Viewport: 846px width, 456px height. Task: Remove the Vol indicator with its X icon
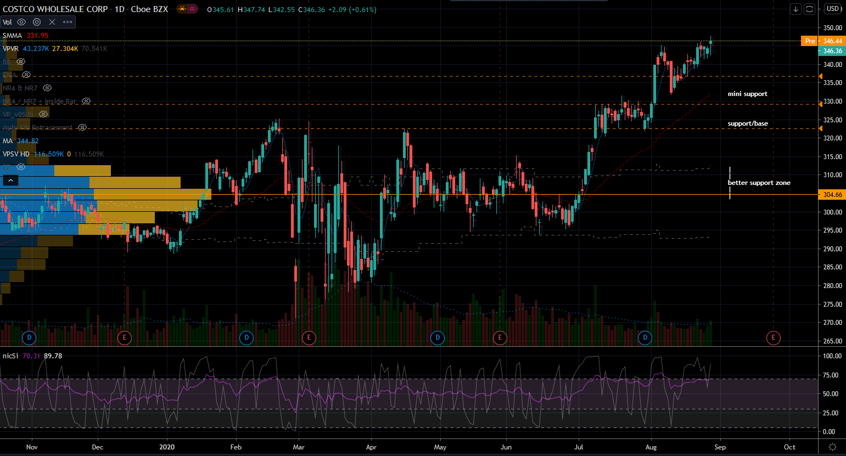(x=52, y=22)
